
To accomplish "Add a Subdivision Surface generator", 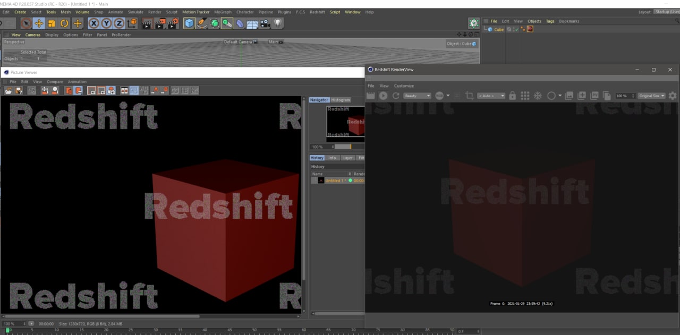I will pyautogui.click(x=215, y=23).
